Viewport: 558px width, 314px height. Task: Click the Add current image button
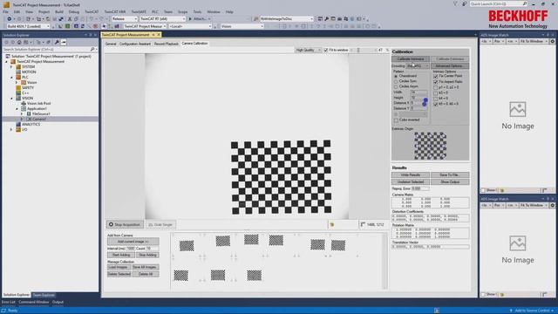133,242
